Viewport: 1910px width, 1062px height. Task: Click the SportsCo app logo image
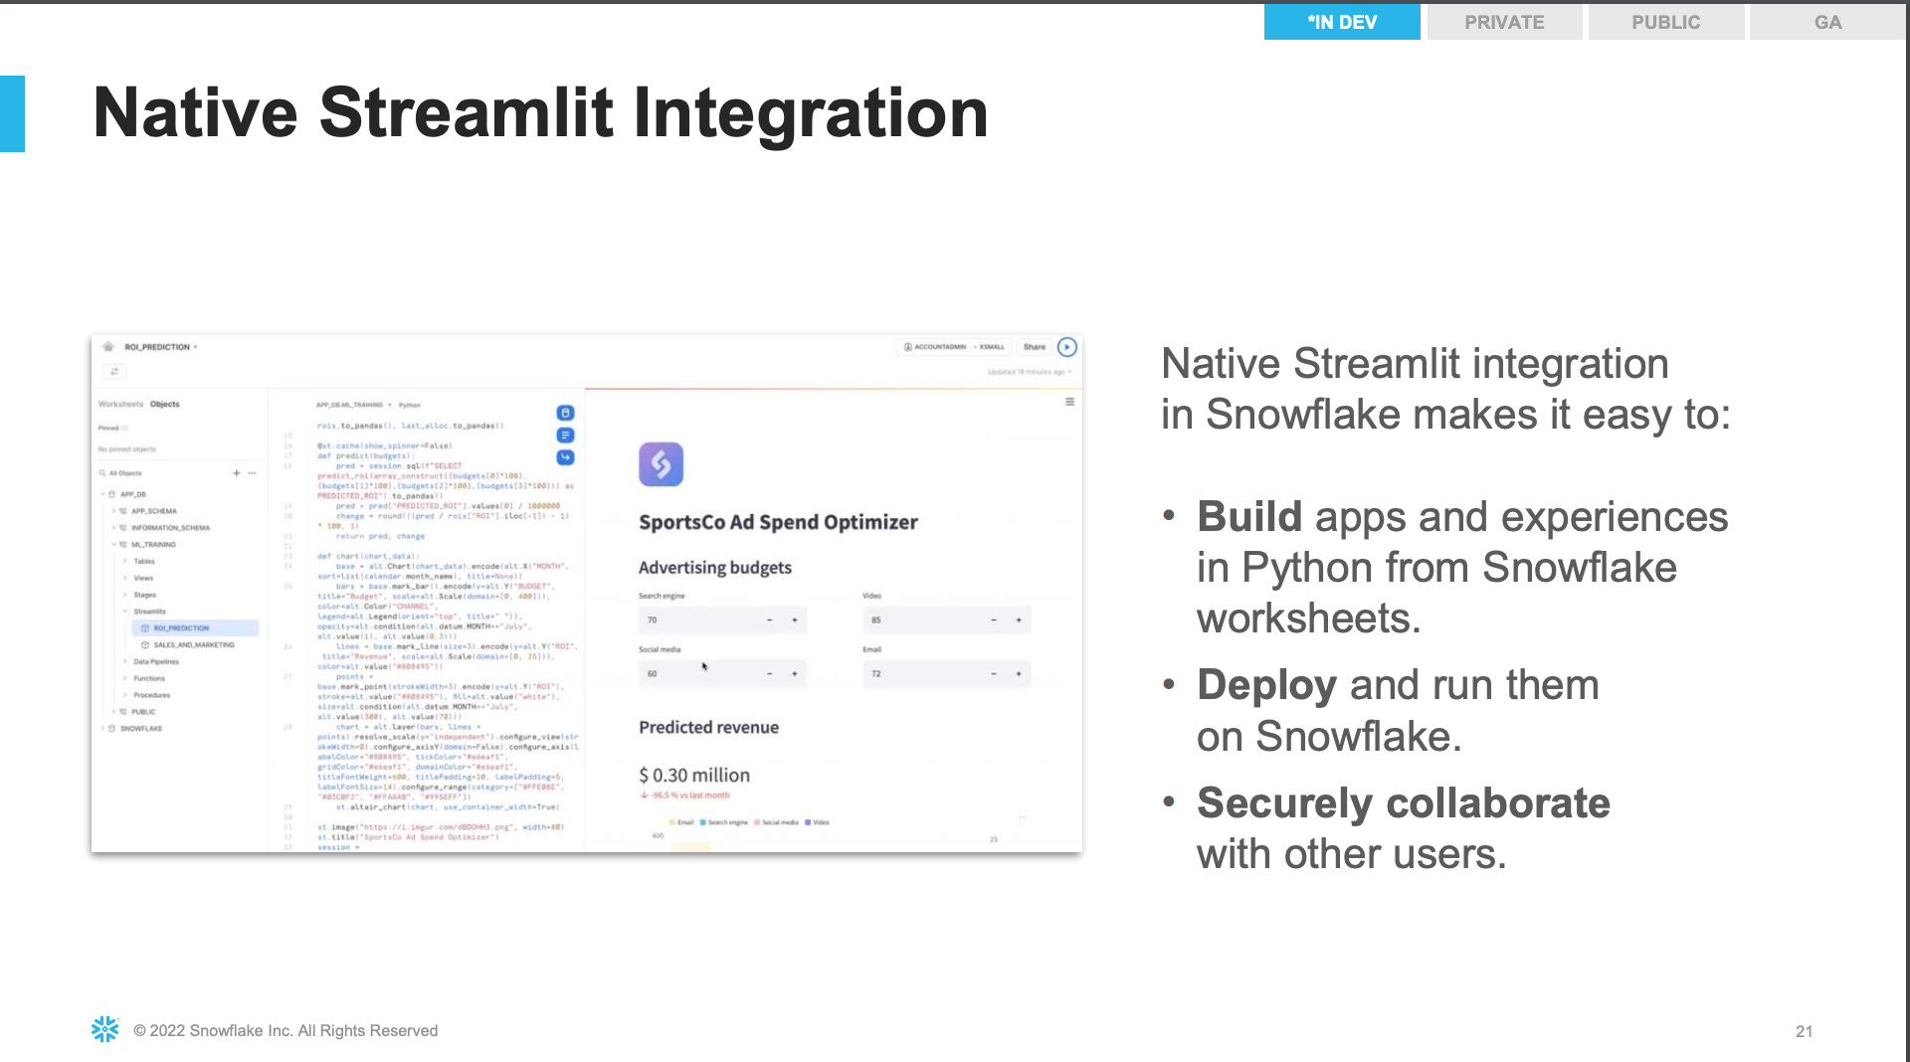click(661, 464)
